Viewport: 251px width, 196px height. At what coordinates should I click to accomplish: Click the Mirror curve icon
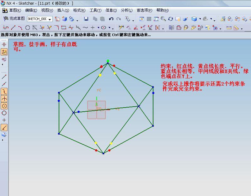(171, 28)
